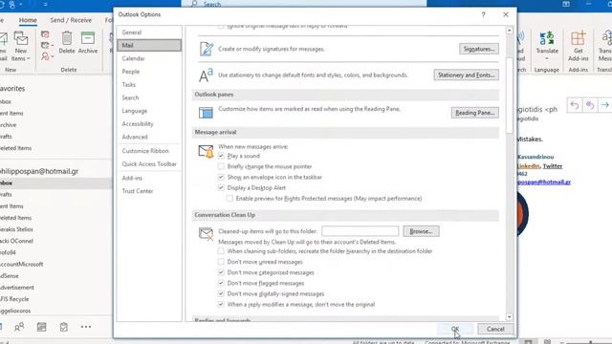Image resolution: width=612 pixels, height=344 pixels.
Task: Open Language options category
Action: pos(149,111)
